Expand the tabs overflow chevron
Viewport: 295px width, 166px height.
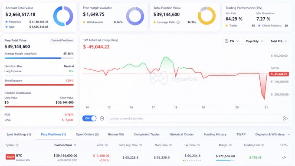pos(289,134)
